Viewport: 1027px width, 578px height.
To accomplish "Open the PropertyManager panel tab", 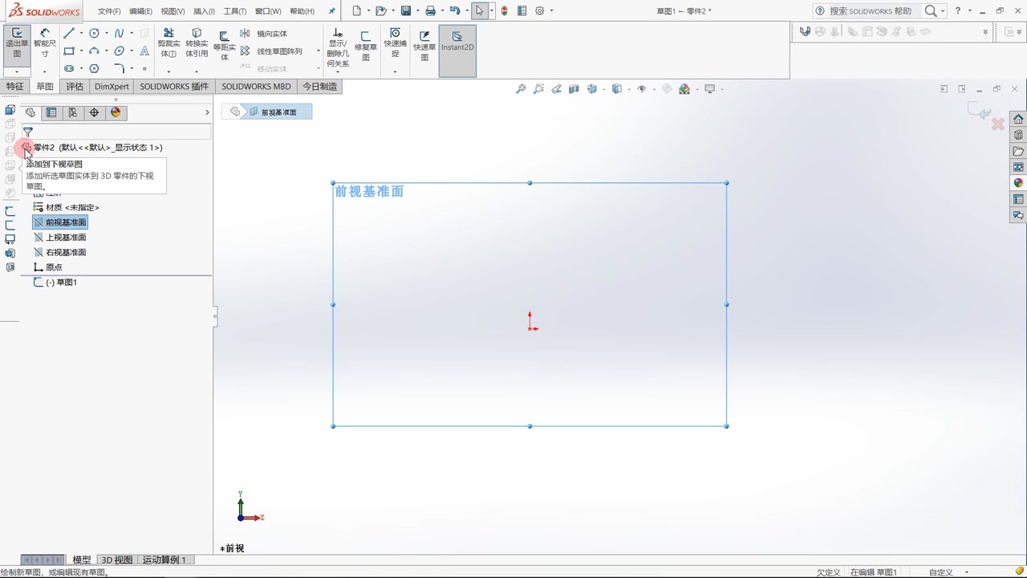I will click(51, 112).
